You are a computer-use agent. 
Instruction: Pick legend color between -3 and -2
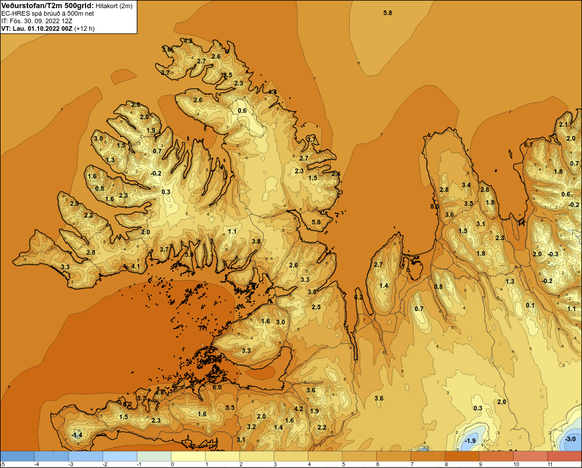(x=86, y=456)
